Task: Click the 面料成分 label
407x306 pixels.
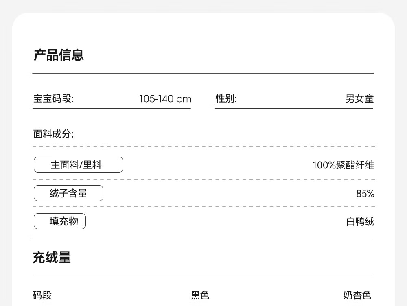Action: [53, 134]
